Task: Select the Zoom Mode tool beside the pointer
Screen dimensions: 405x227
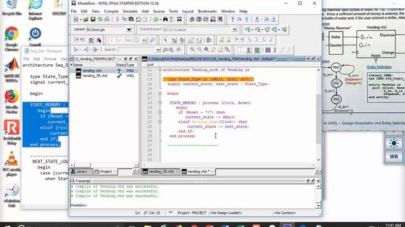Action: (x=174, y=40)
